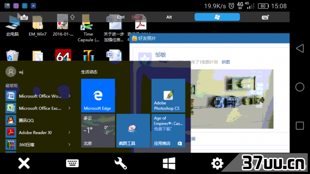
Task: Toggle the Ctrl modifier key
Action: coord(120,17)
